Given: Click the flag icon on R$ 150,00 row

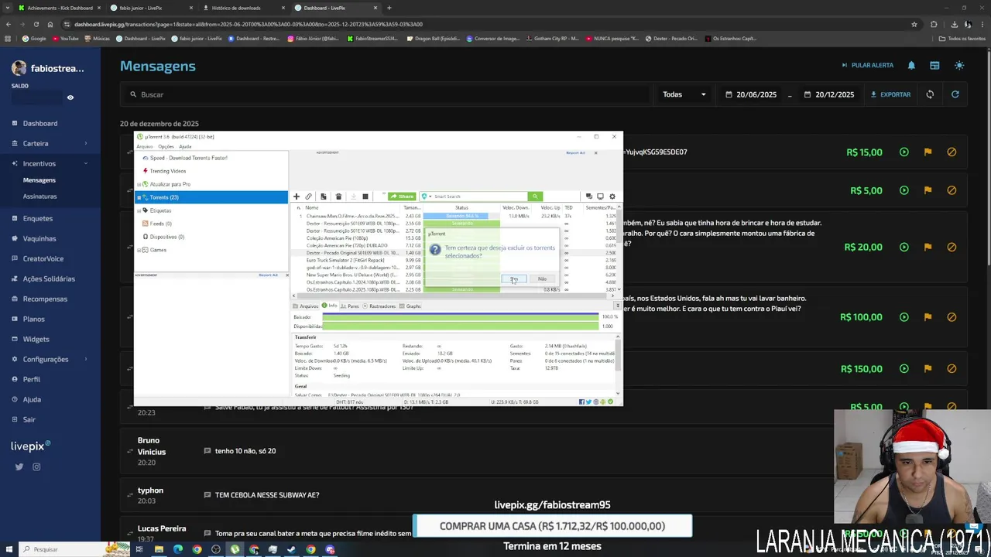Looking at the screenshot, I should [928, 369].
